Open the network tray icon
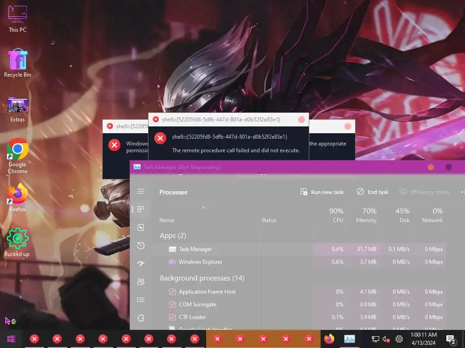This screenshot has width=465, height=348. coord(376,339)
